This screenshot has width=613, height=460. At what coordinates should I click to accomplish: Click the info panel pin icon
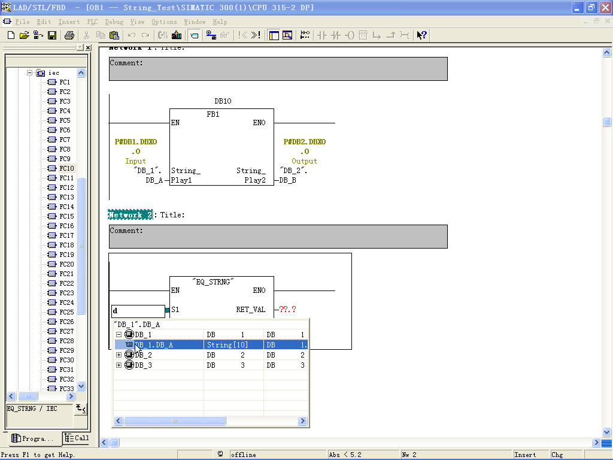[81, 409]
